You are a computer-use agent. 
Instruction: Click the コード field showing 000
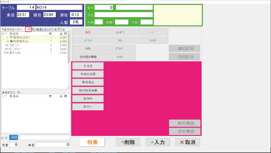pyautogui.click(x=14, y=138)
